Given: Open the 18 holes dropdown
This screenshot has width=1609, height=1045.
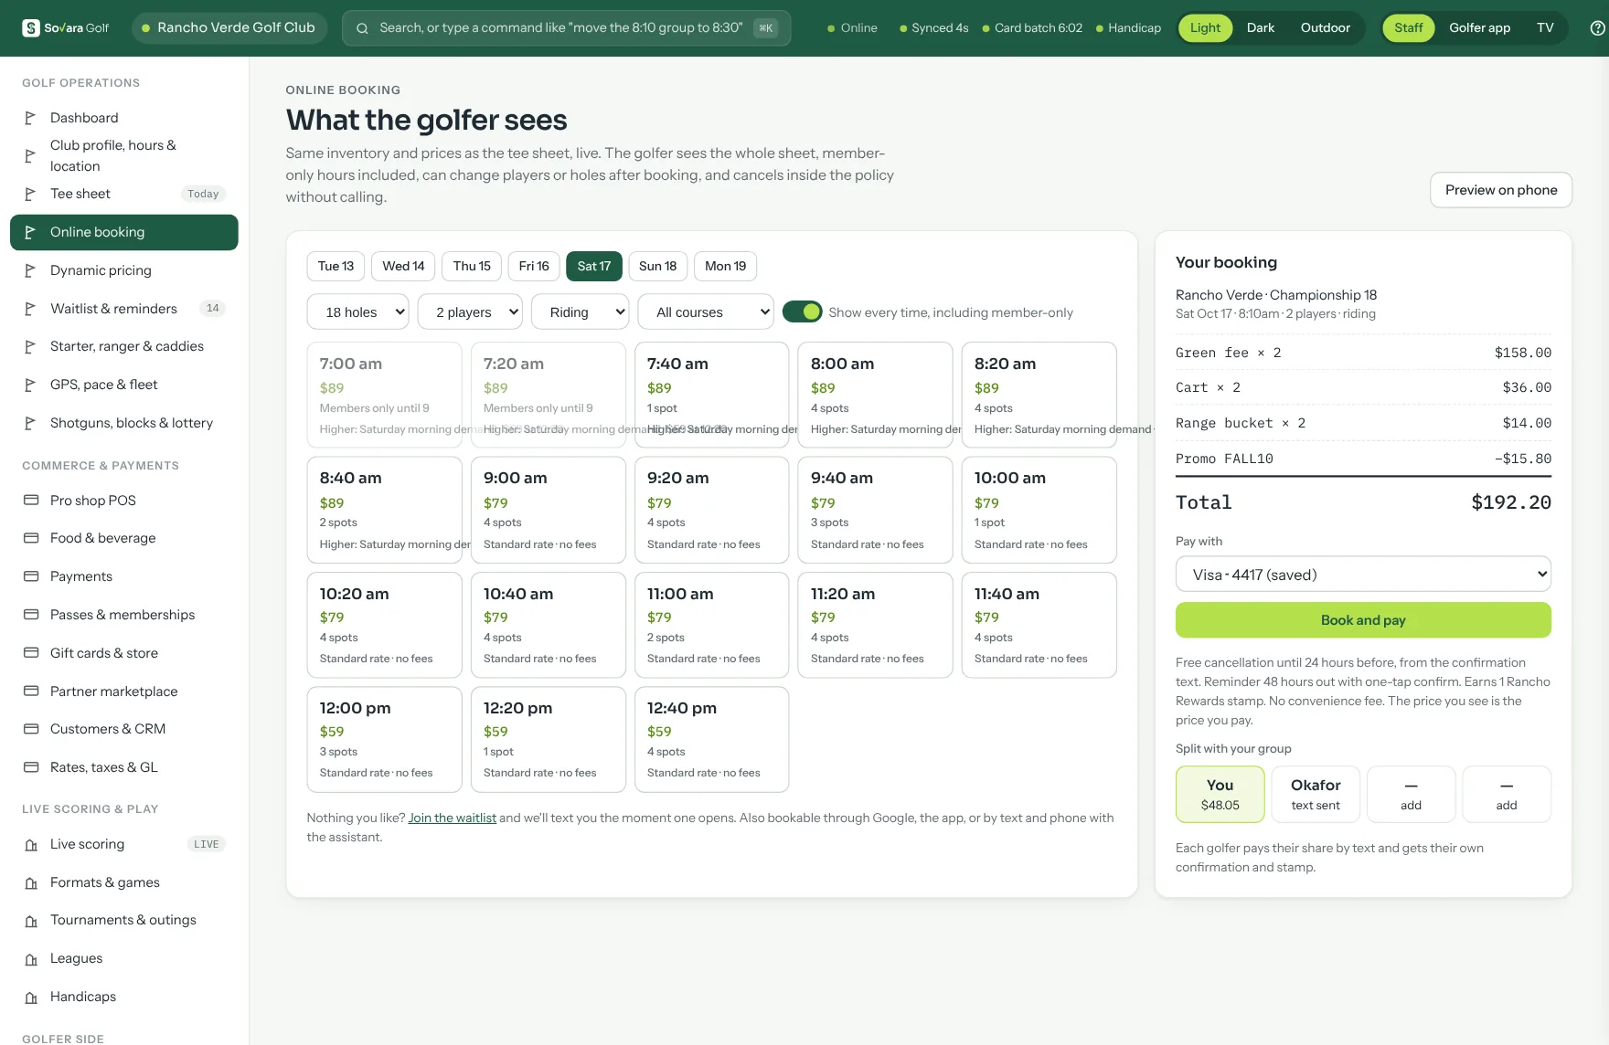Looking at the screenshot, I should 358,312.
